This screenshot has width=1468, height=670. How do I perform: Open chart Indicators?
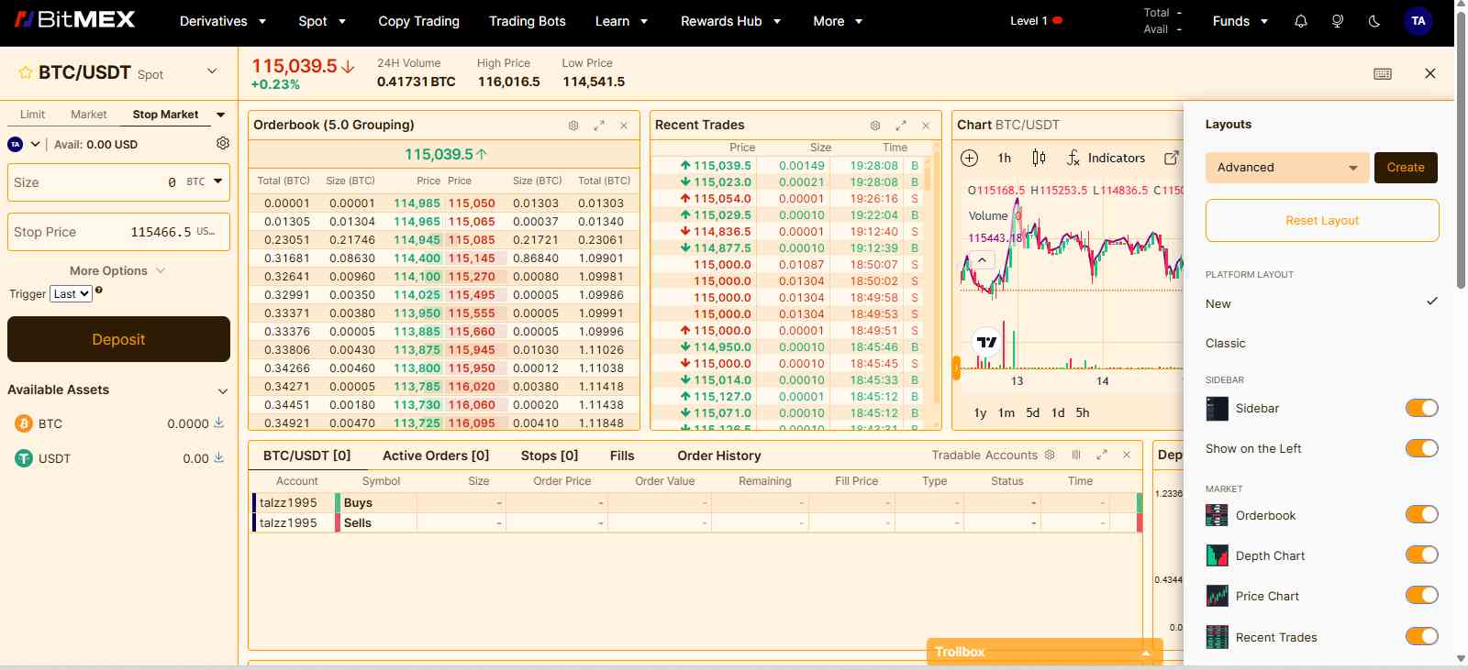pos(1106,158)
